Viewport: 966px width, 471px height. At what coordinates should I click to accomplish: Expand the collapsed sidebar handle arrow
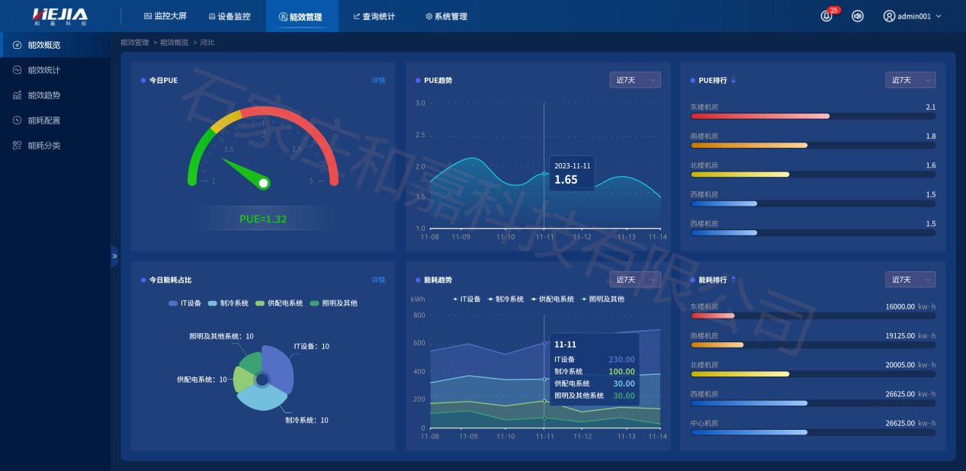(x=114, y=256)
